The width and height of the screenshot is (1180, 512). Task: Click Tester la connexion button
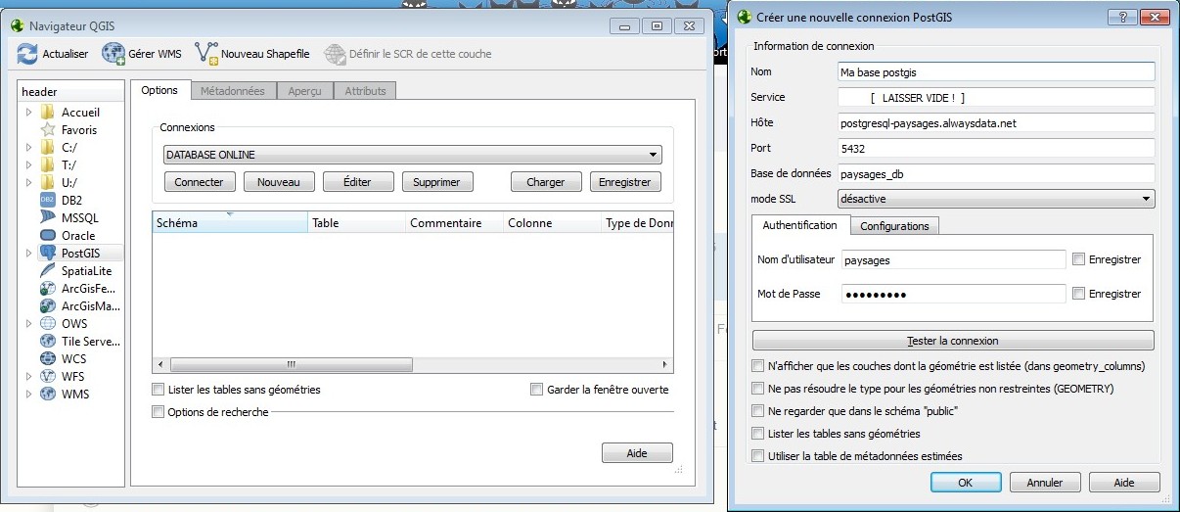coord(953,341)
